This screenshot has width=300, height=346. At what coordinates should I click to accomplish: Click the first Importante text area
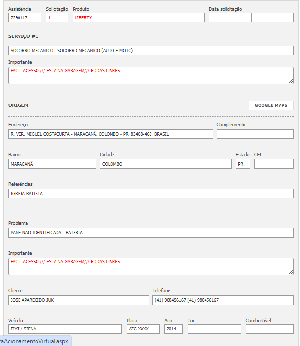pos(151,75)
